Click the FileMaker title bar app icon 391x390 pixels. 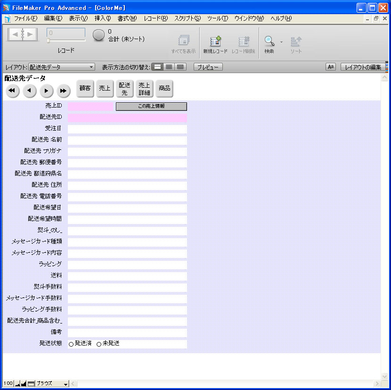point(6,8)
